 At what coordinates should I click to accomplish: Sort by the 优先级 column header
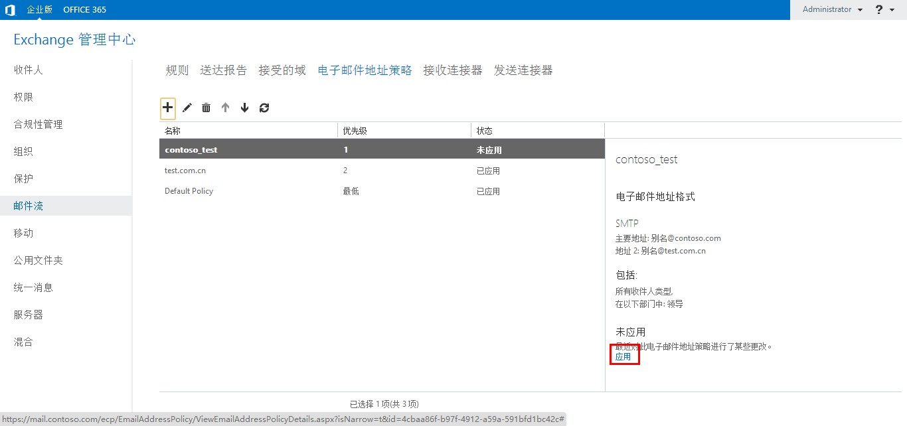point(404,131)
